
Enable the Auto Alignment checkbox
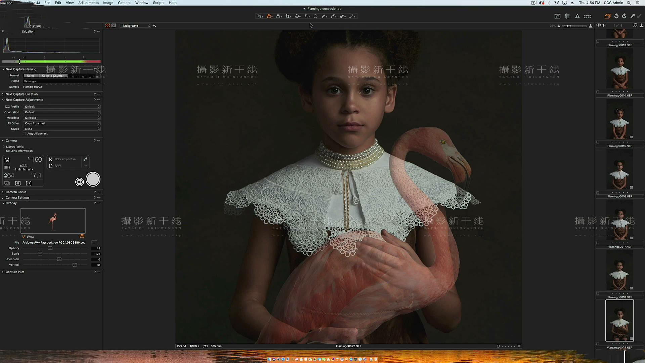pyautogui.click(x=25, y=134)
